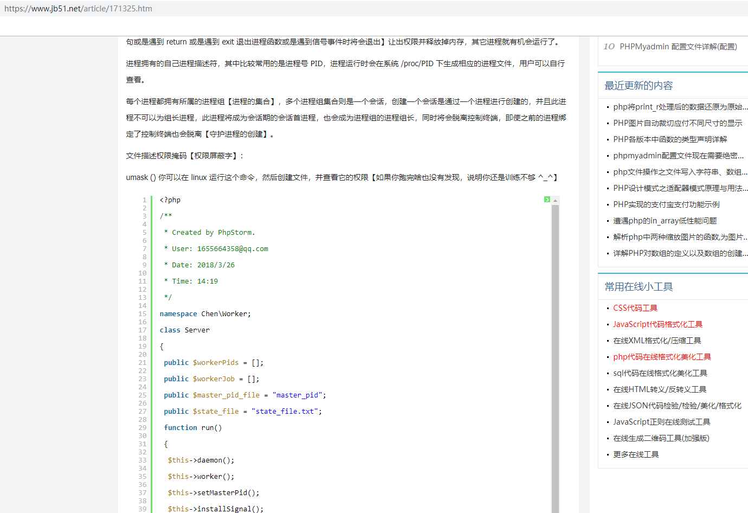Open the 详解PHP对数组的定义 link
The image size is (748, 513).
tap(680, 253)
